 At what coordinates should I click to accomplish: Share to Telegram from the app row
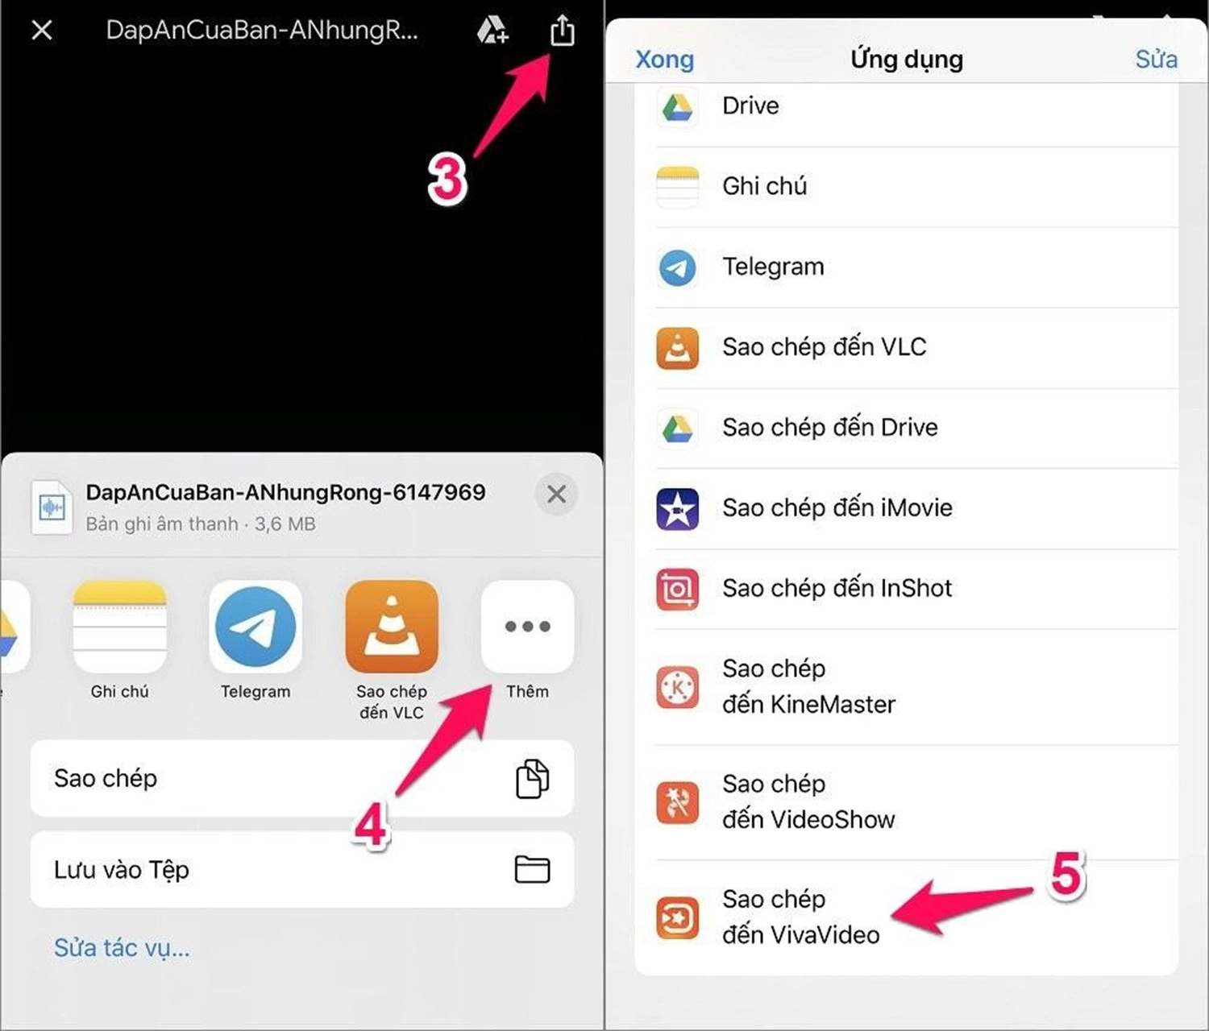point(256,627)
